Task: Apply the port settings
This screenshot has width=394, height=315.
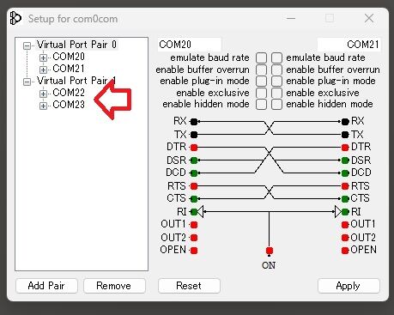Action: [x=349, y=286]
